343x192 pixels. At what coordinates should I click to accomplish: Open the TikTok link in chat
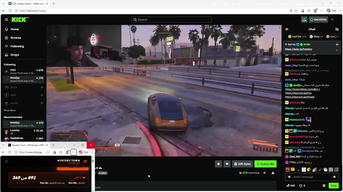[302, 89]
